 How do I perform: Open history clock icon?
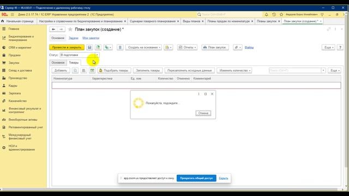click(274, 15)
